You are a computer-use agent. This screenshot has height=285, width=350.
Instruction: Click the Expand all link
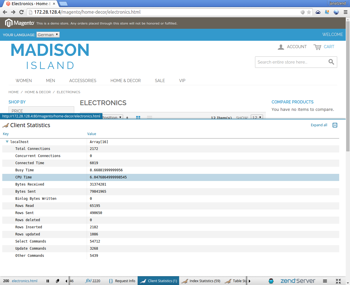point(319,125)
